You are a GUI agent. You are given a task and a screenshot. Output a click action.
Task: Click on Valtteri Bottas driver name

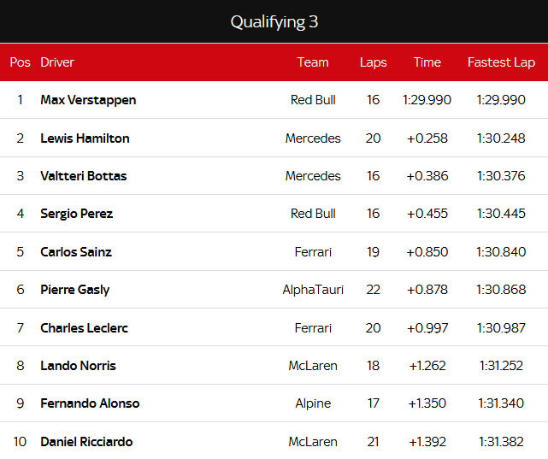tap(83, 176)
